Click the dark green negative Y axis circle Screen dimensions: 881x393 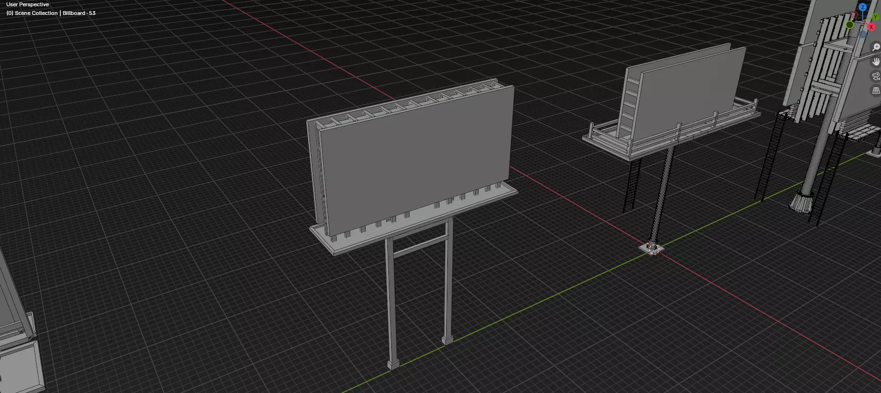click(x=850, y=25)
